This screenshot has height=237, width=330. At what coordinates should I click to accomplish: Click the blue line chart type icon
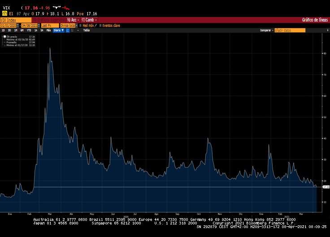coord(68,30)
